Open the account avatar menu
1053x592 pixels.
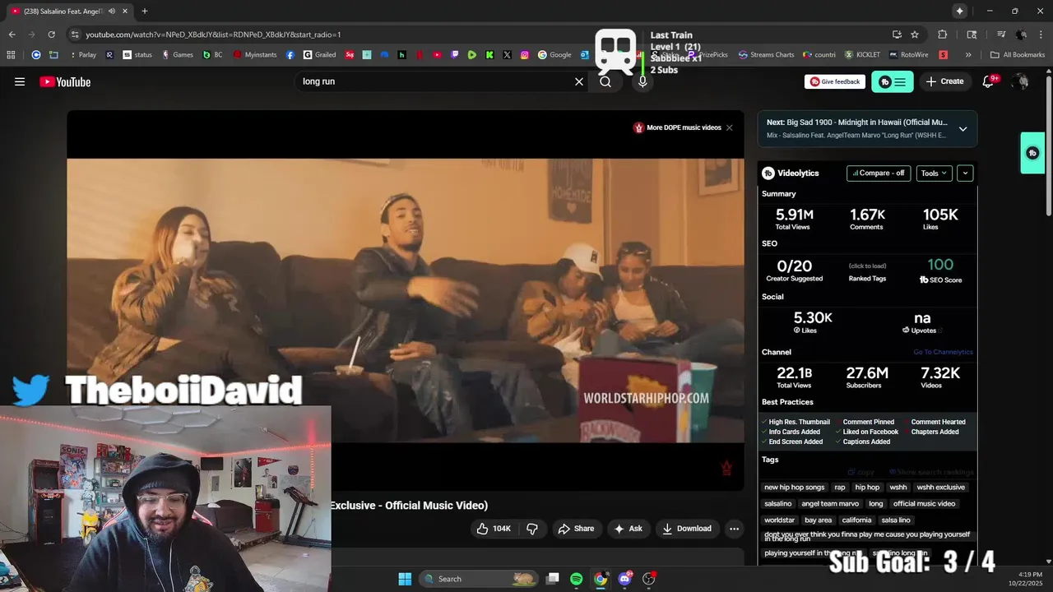click(x=1020, y=81)
